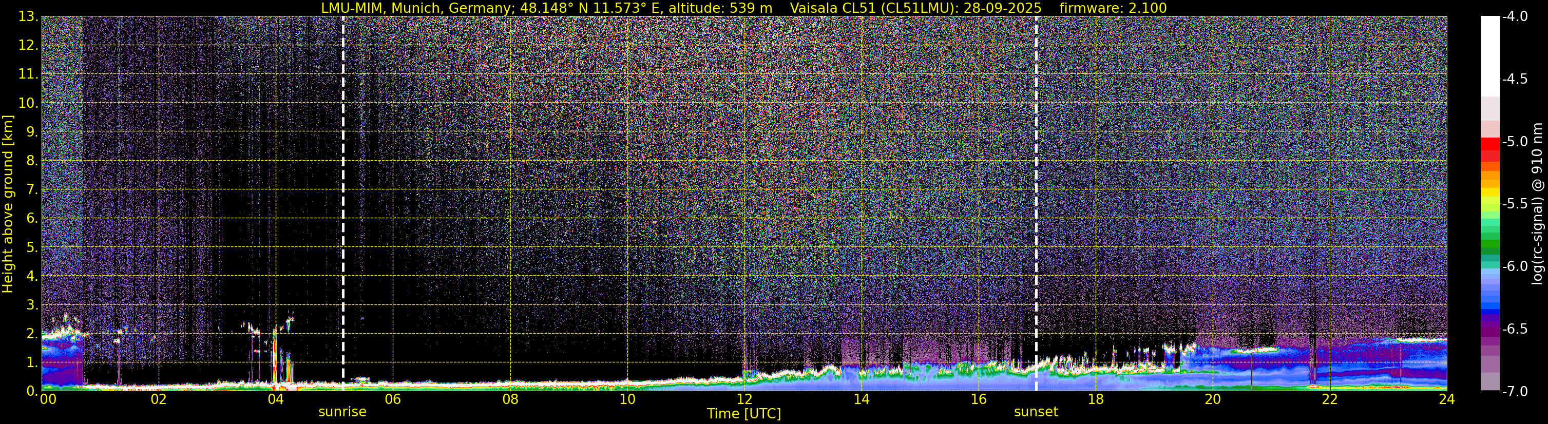Click the '-7.0' colorbar tick label
Screen dimensions: 1548x424
click(x=1515, y=392)
